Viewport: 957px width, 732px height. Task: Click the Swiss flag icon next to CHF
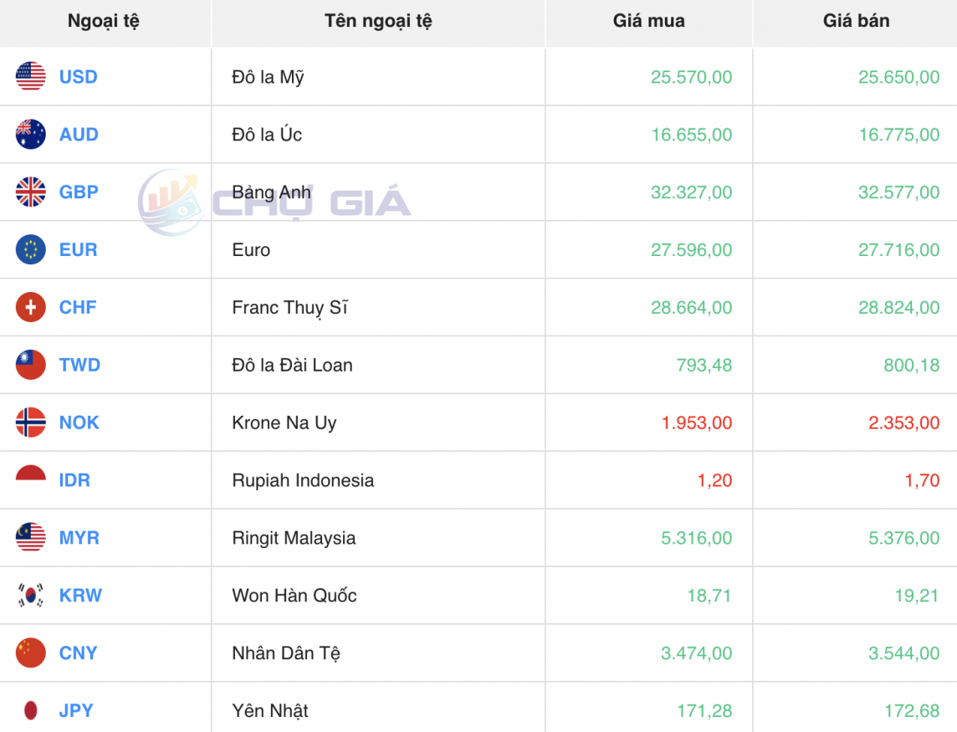pyautogui.click(x=30, y=307)
